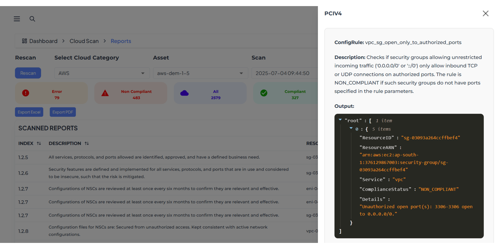Open the AWS cloud category dropdown

click(x=102, y=73)
